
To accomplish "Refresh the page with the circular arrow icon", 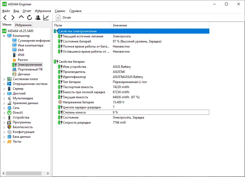I will tap(29, 18).
